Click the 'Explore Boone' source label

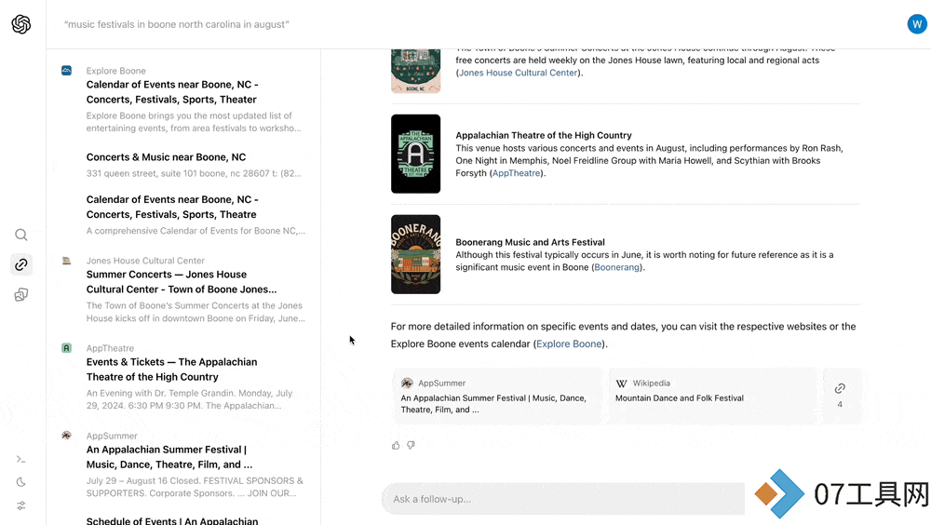click(x=115, y=71)
